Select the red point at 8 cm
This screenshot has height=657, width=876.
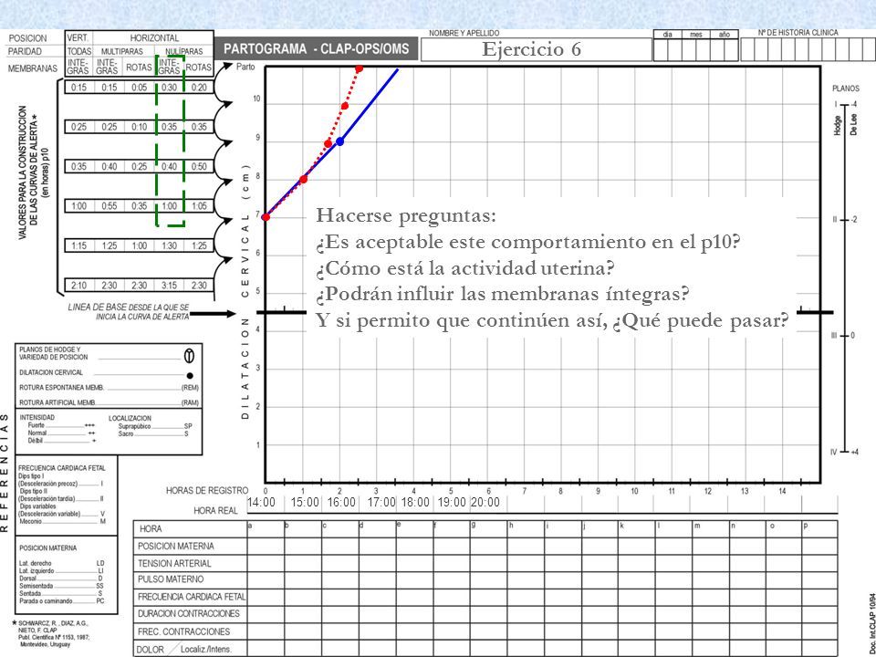[303, 180]
